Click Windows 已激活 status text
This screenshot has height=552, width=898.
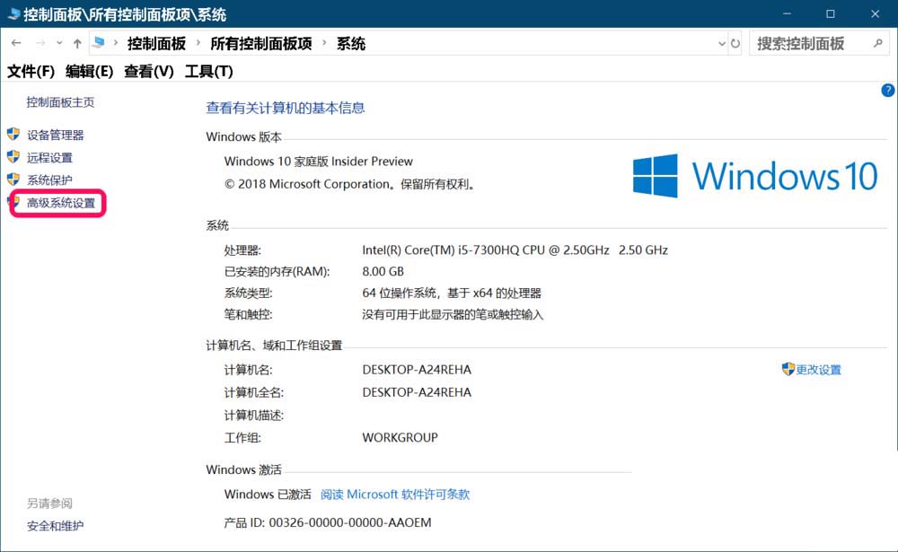(268, 495)
